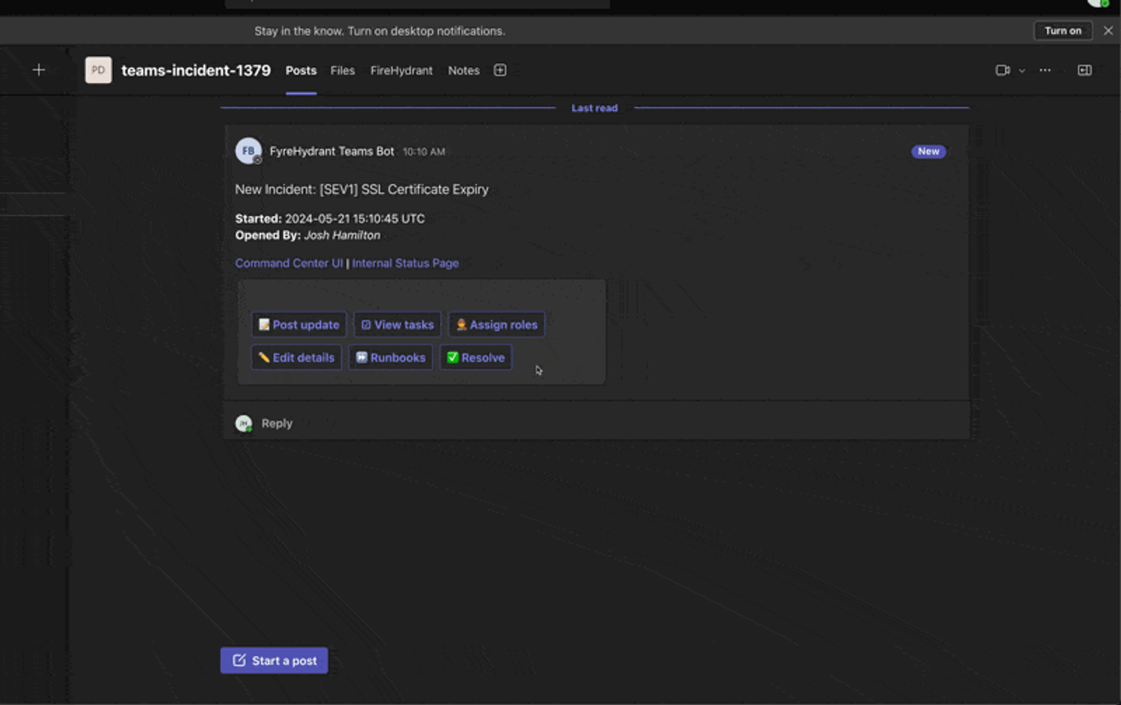Switch to the Posts tab
This screenshot has width=1121, height=705.
(301, 70)
